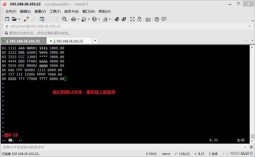Click the '2 会话' status entry

pyautogui.click(x=213, y=154)
